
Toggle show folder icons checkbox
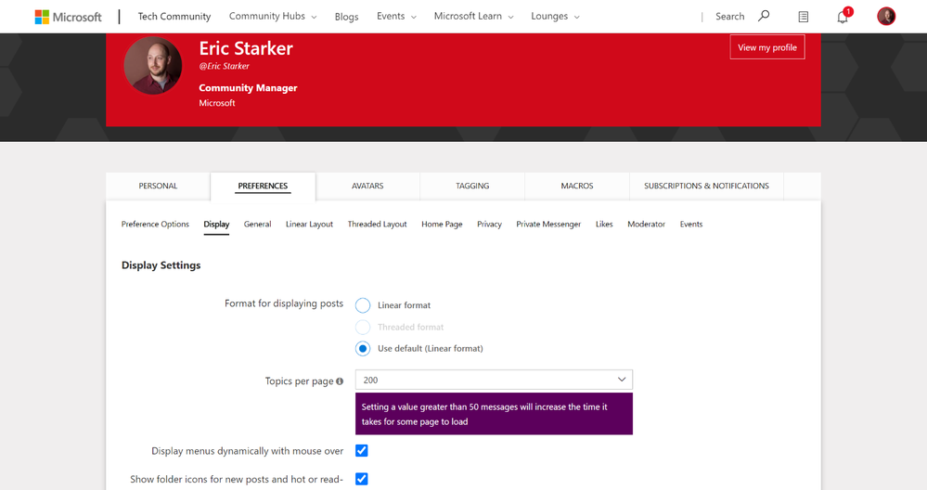pos(361,479)
